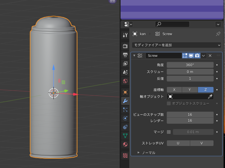Click the blue Z axis gizmo arrow

53,67
